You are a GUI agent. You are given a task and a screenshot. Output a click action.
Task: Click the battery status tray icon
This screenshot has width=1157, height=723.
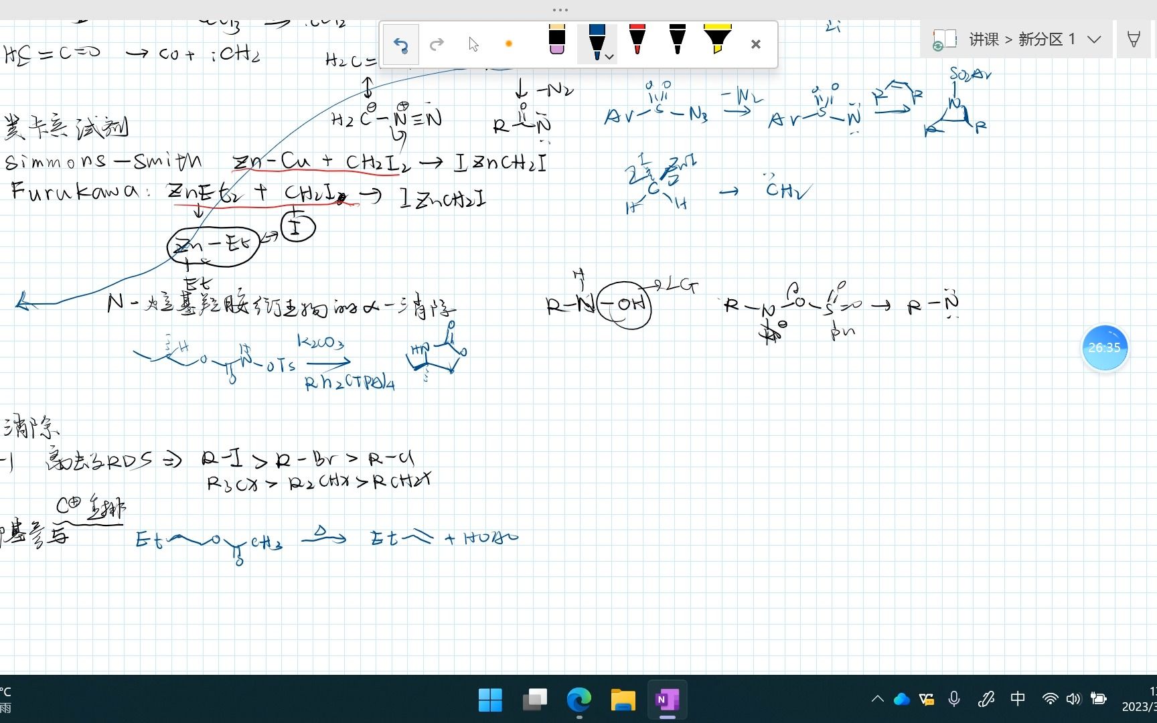tap(1099, 700)
